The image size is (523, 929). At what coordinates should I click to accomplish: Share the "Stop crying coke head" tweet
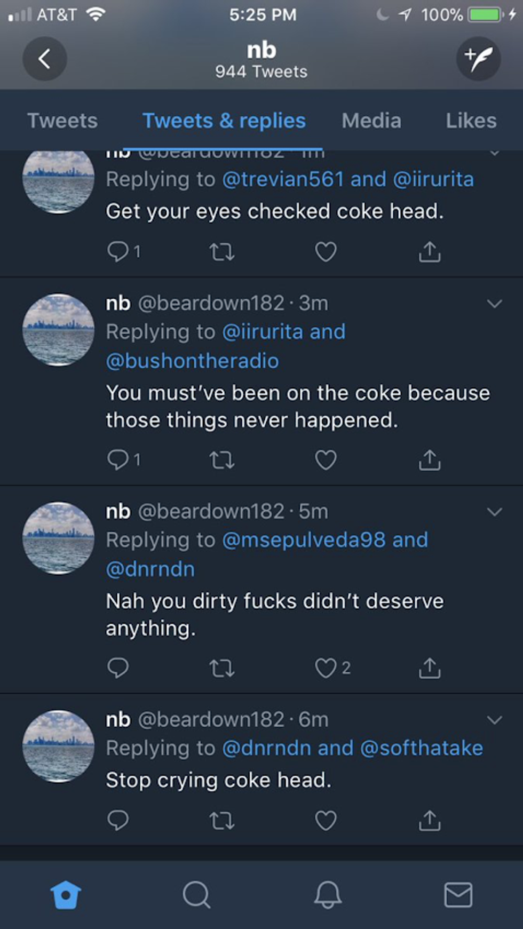pyautogui.click(x=430, y=821)
